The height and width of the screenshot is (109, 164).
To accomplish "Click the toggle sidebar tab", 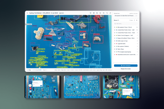I will coord(28,24).
